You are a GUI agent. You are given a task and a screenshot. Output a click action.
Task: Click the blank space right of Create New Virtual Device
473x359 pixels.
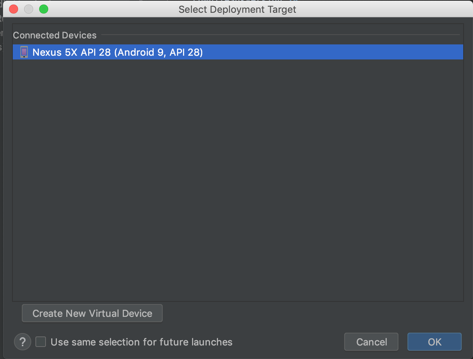click(x=301, y=313)
